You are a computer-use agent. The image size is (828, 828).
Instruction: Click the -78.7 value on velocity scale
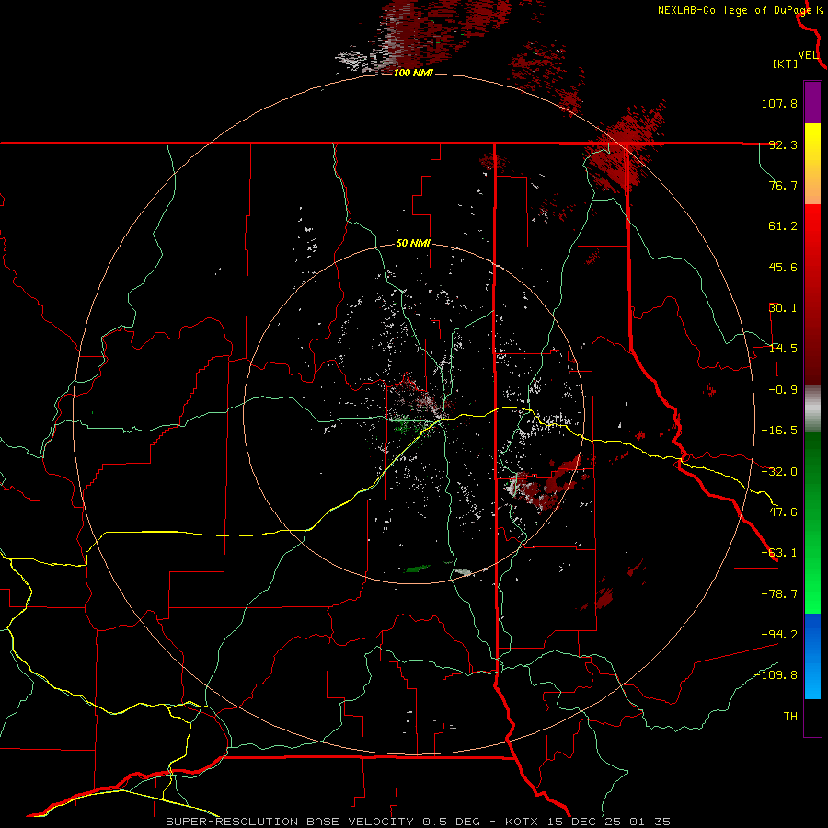tap(779, 594)
